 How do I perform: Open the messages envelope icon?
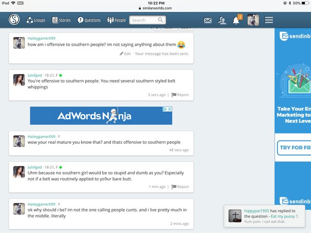click(x=208, y=21)
